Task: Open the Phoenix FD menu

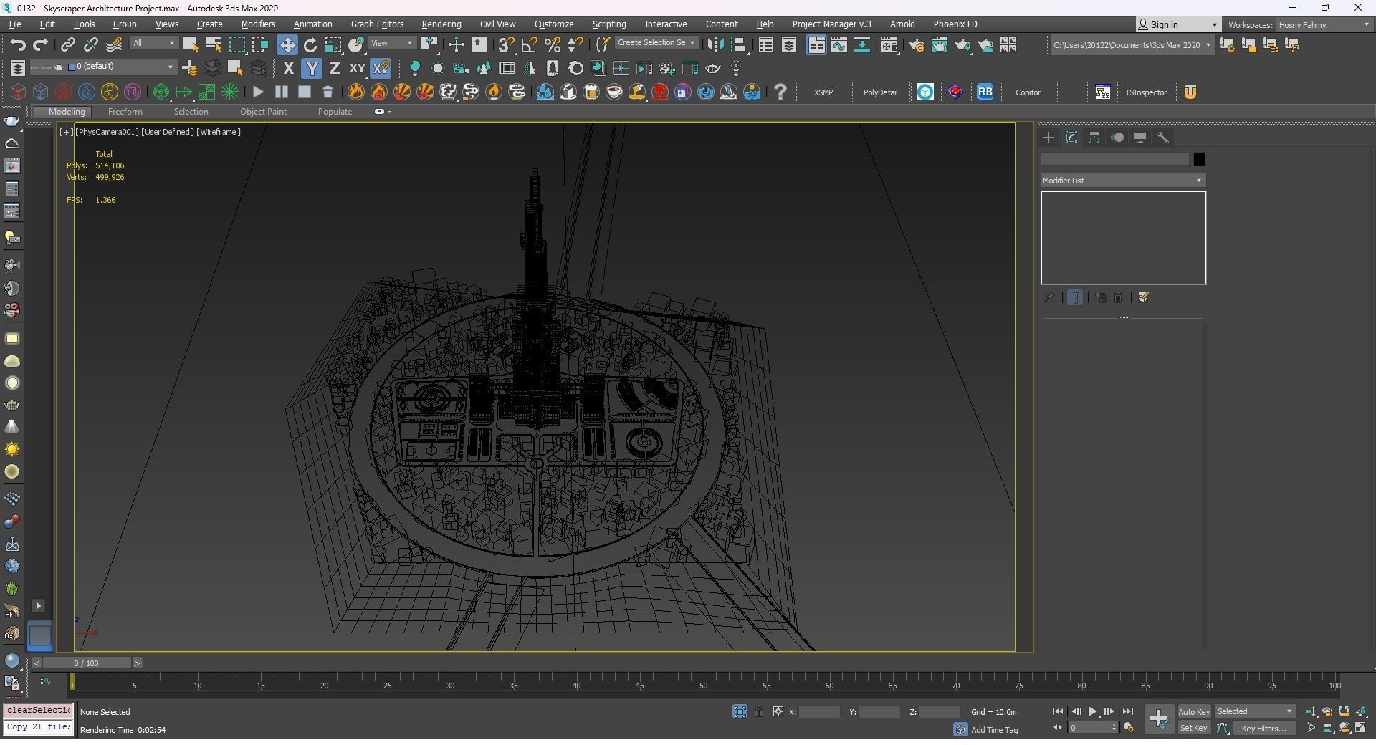Action: coord(955,24)
